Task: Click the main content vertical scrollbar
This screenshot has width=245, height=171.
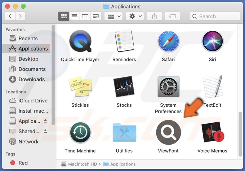Action: pos(240,134)
